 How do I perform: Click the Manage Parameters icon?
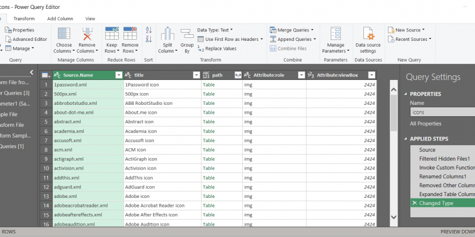click(335, 34)
